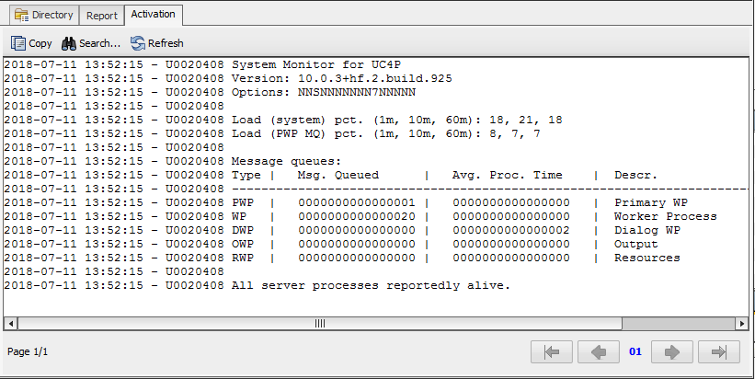Click the page number 01 field
Viewport: 755px width, 379px height.
[x=635, y=352]
